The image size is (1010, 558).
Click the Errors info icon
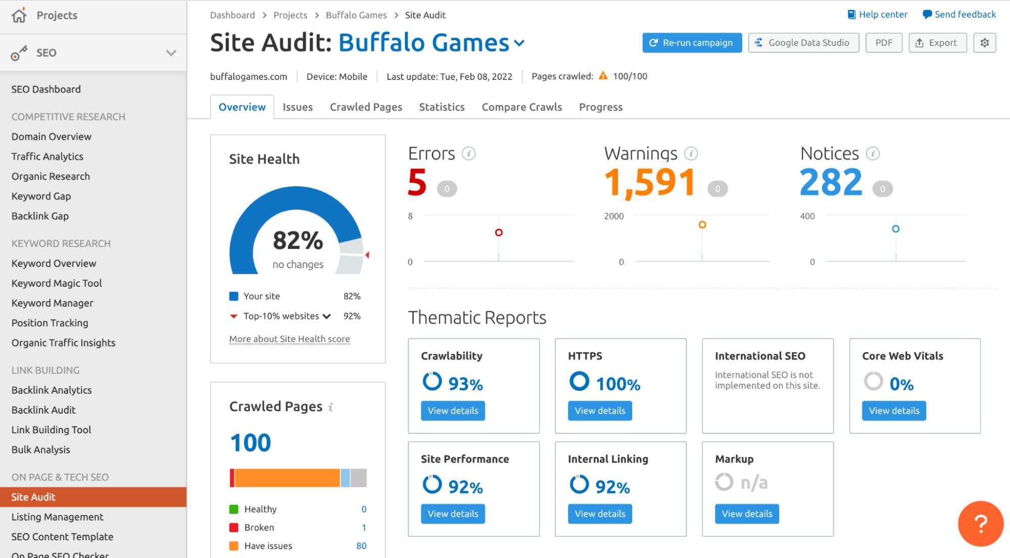(468, 154)
